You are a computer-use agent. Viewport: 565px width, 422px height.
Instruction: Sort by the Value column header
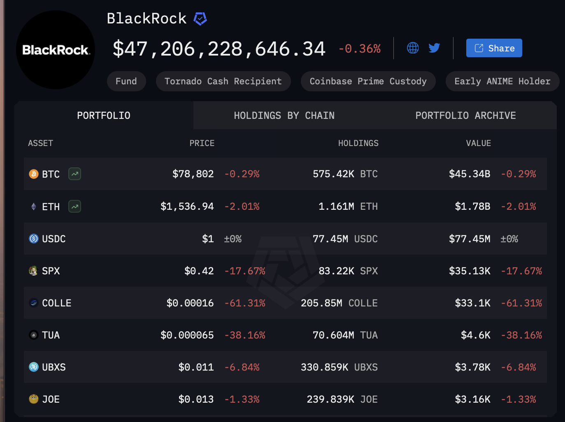[478, 143]
